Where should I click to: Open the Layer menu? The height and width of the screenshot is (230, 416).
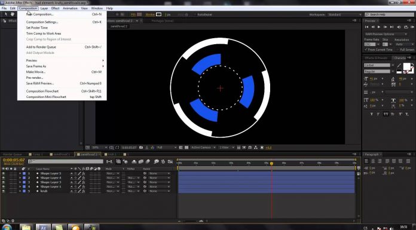(44, 8)
